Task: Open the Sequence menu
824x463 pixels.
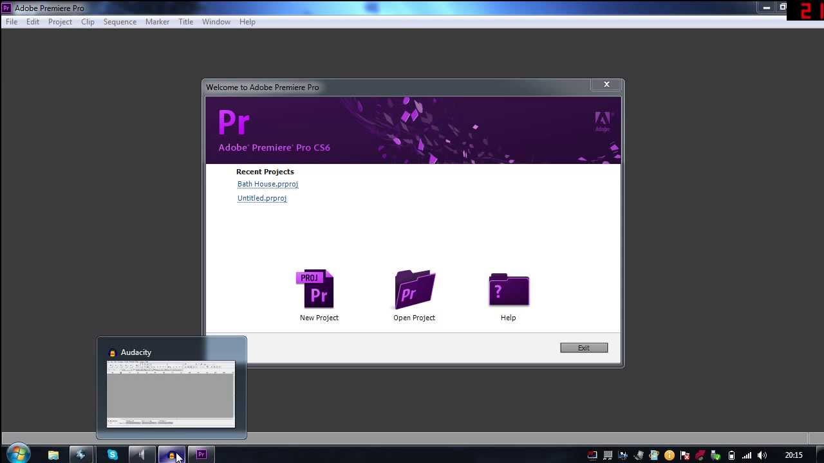Action: pos(120,22)
